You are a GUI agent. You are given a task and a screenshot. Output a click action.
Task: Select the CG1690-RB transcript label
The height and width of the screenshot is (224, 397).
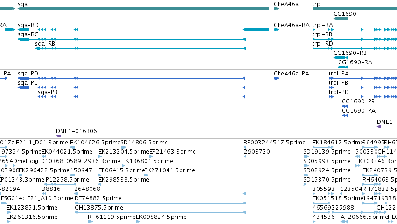point(350,53)
